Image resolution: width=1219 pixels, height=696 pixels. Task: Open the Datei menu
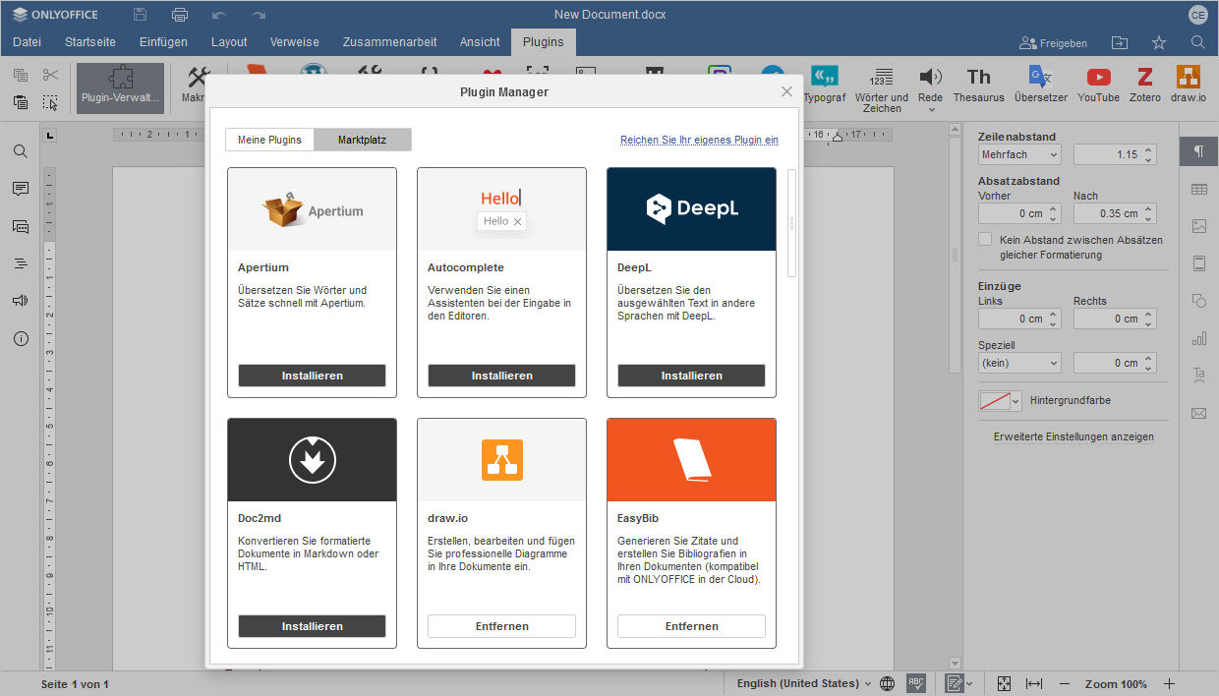28,42
